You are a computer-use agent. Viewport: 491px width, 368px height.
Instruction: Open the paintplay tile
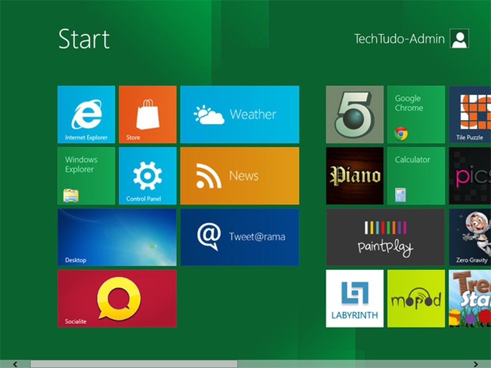pos(385,237)
